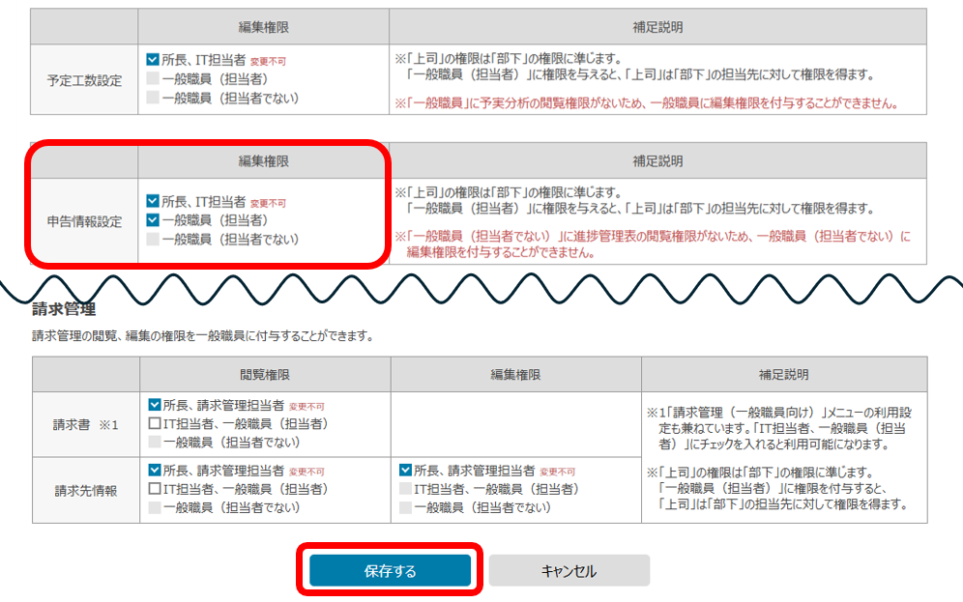Viewport: 963px width, 602px height.
Task: Toggle 一般職員（担当者でない） 閲覧権限 checkbox for 請求書
Action: point(155,442)
